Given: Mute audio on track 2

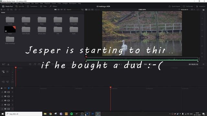Looking at the screenshot, I should [x=5, y=105].
